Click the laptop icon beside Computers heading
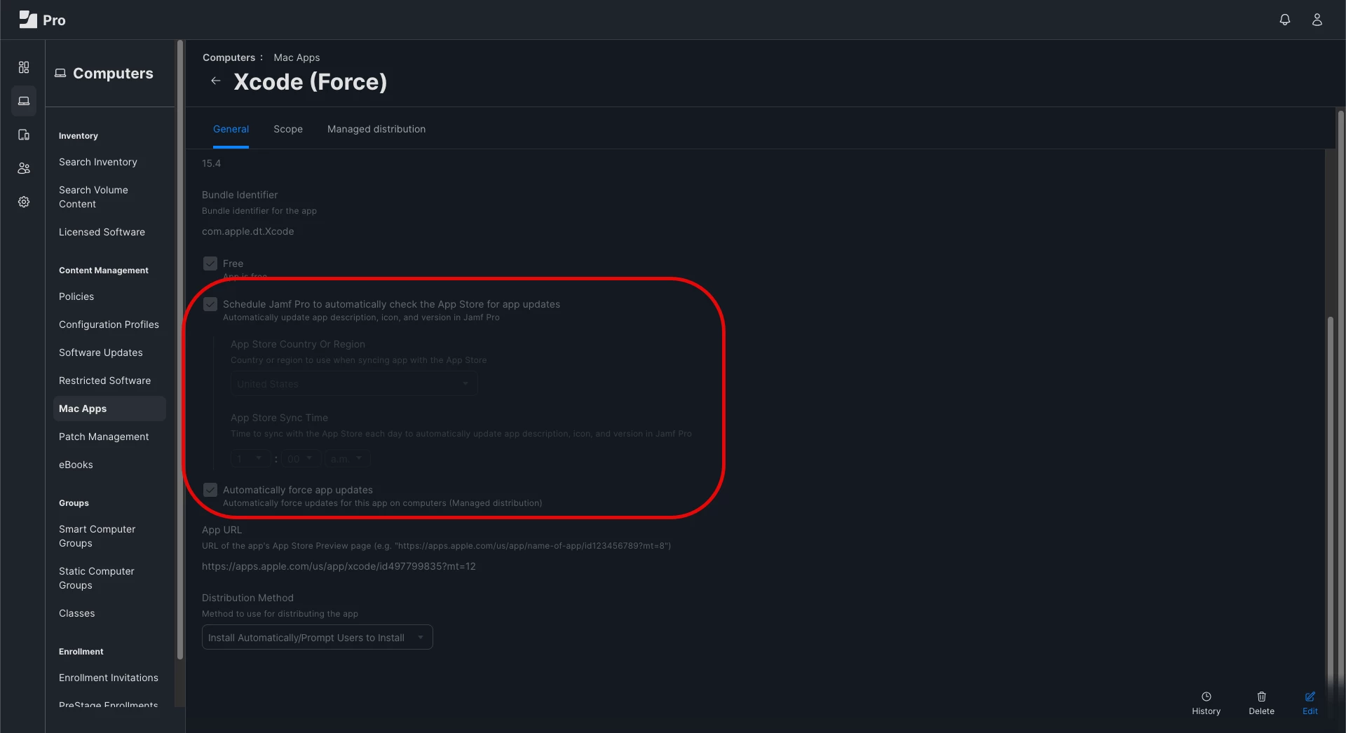The width and height of the screenshot is (1346, 733). click(x=60, y=73)
